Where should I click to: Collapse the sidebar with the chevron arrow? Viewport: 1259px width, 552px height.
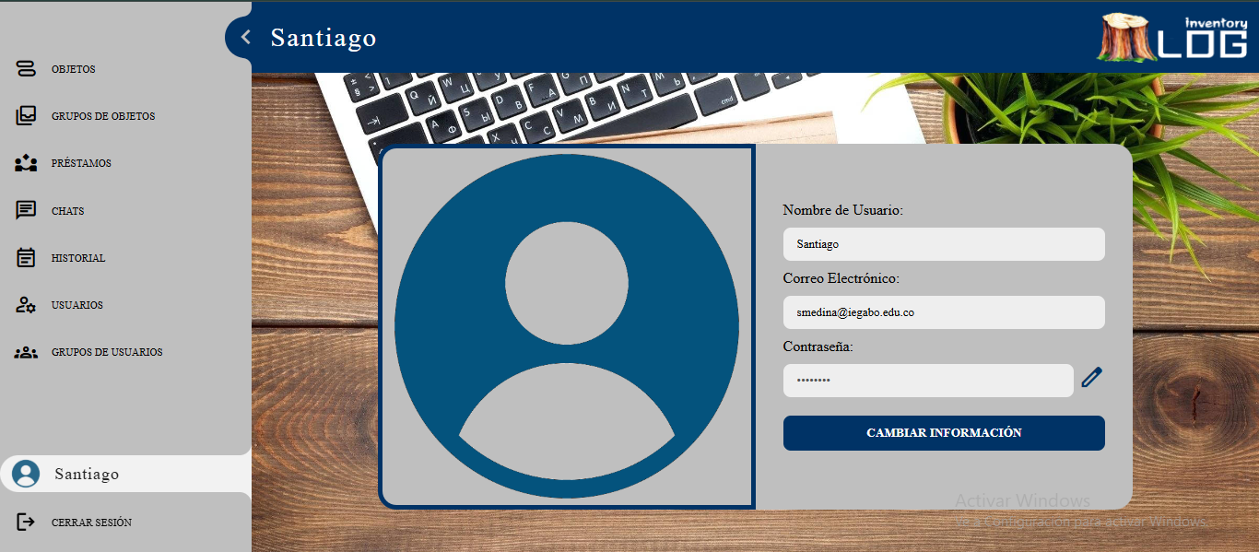coord(245,37)
